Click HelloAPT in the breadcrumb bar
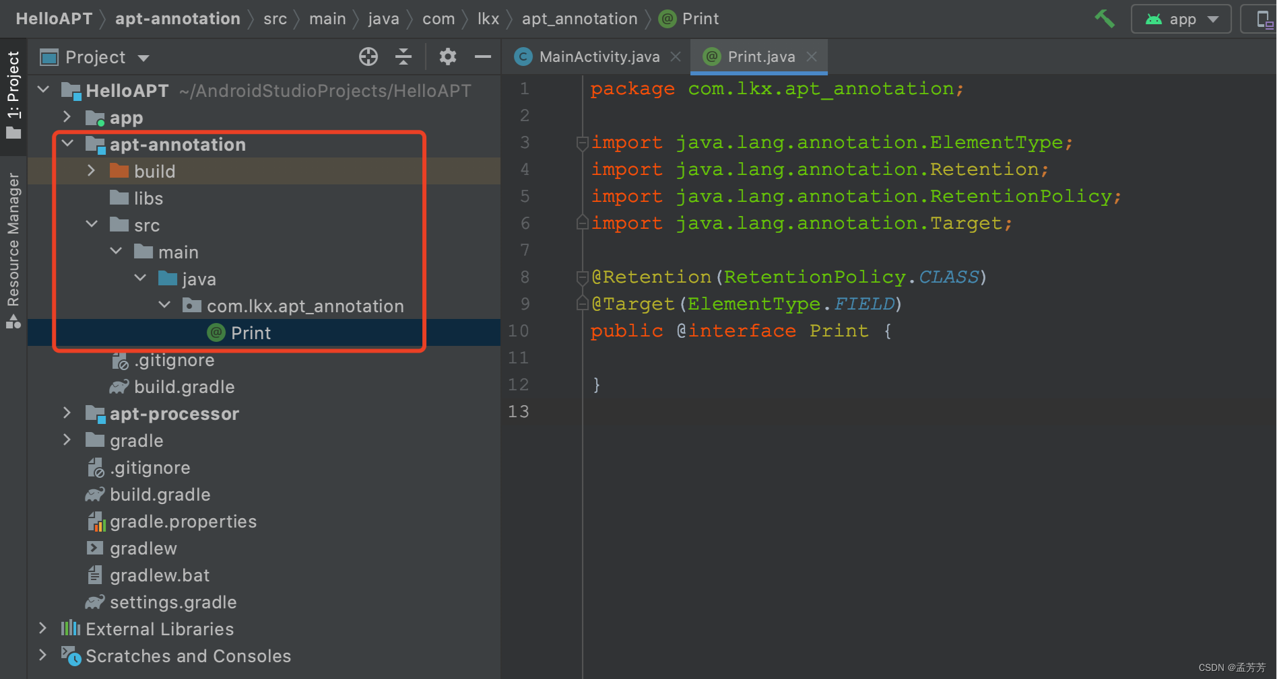 54,19
